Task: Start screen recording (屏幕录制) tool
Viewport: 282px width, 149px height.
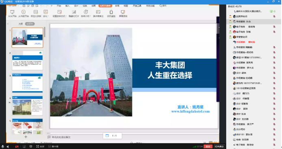Action: [x=123, y=13]
